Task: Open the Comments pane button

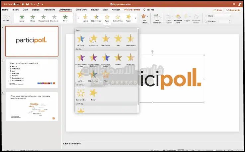Action: point(233,10)
